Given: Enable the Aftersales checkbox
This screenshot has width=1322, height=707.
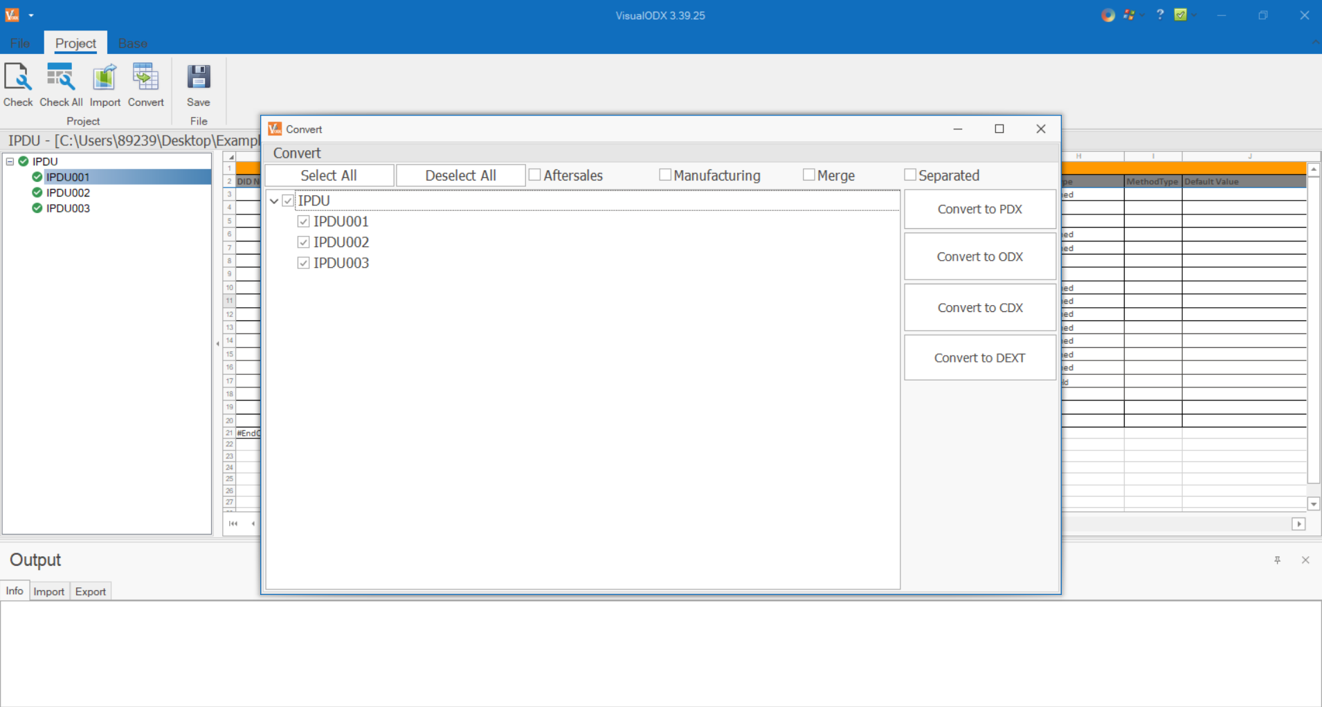Looking at the screenshot, I should (534, 175).
